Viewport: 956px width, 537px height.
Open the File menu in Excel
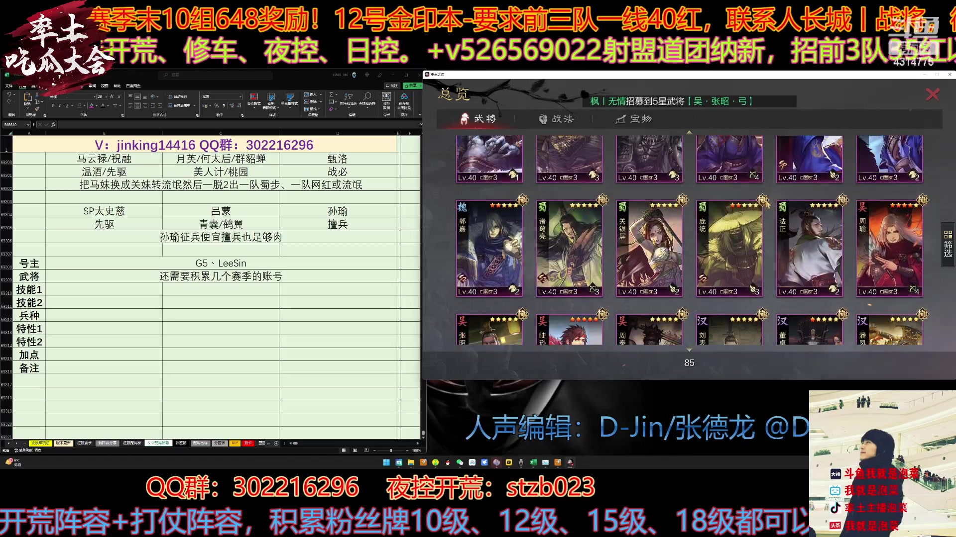click(9, 86)
